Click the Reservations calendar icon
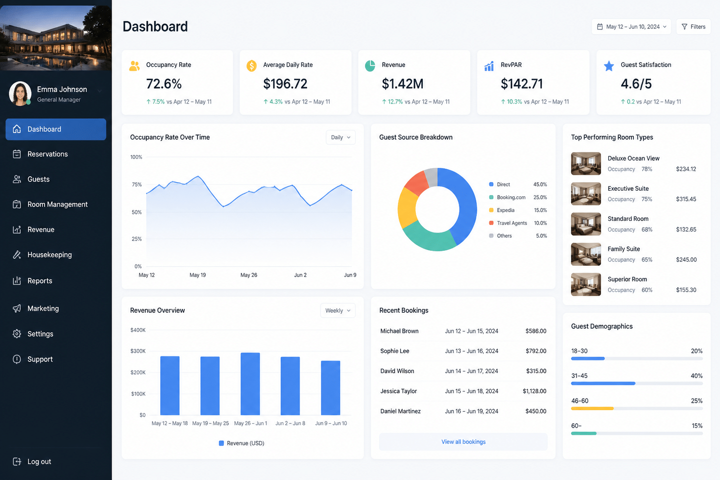720x480 pixels. point(17,154)
